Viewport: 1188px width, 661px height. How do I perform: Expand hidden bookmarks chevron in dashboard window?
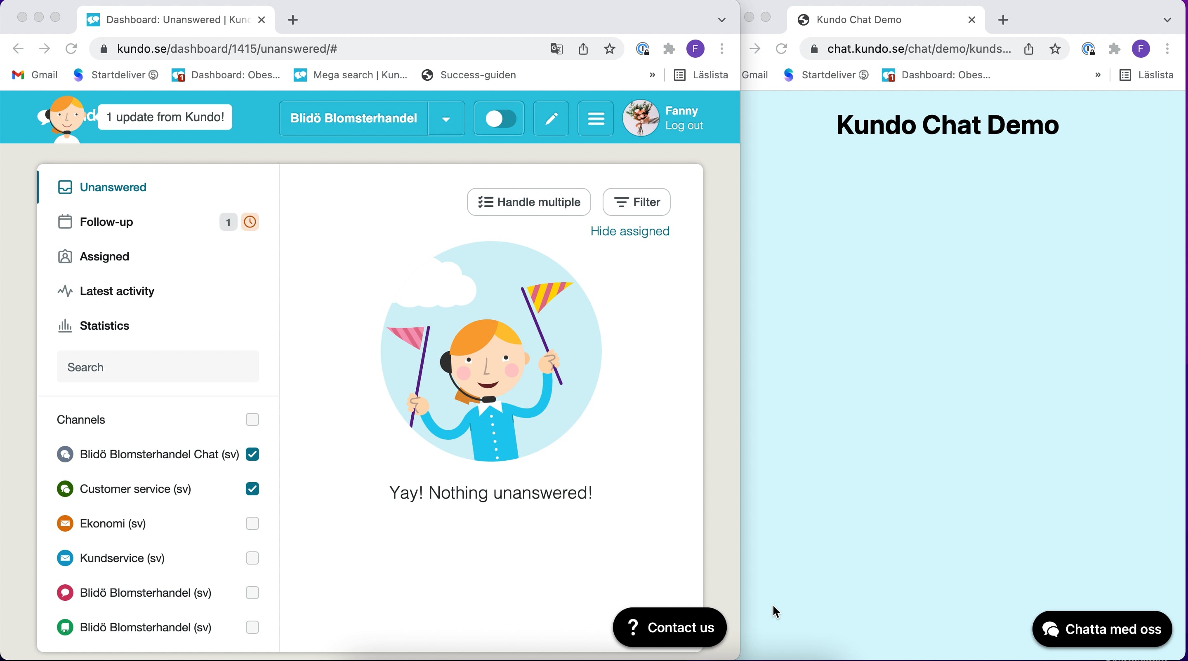pos(652,75)
